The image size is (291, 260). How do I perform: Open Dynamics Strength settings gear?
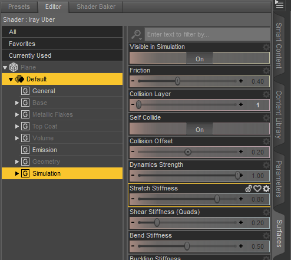point(266,165)
